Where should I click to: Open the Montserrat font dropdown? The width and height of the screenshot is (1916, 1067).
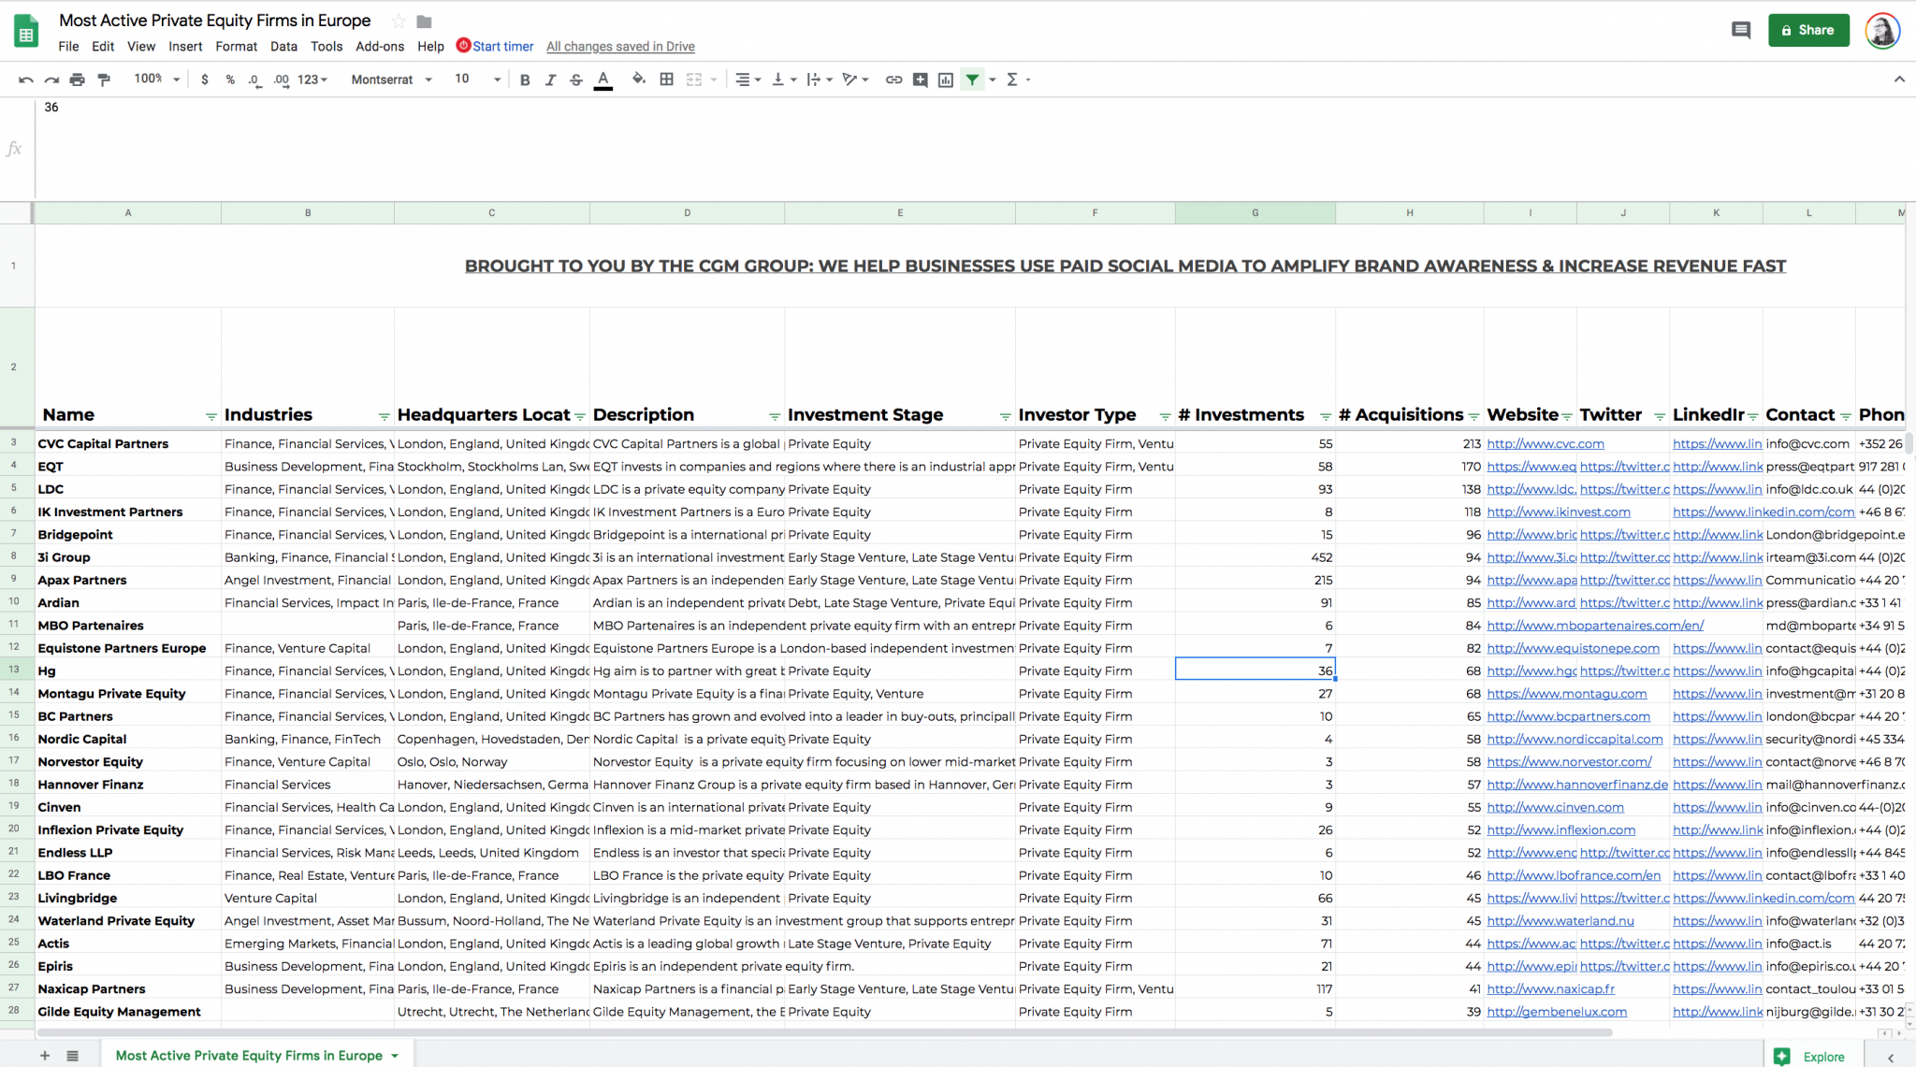coord(391,79)
